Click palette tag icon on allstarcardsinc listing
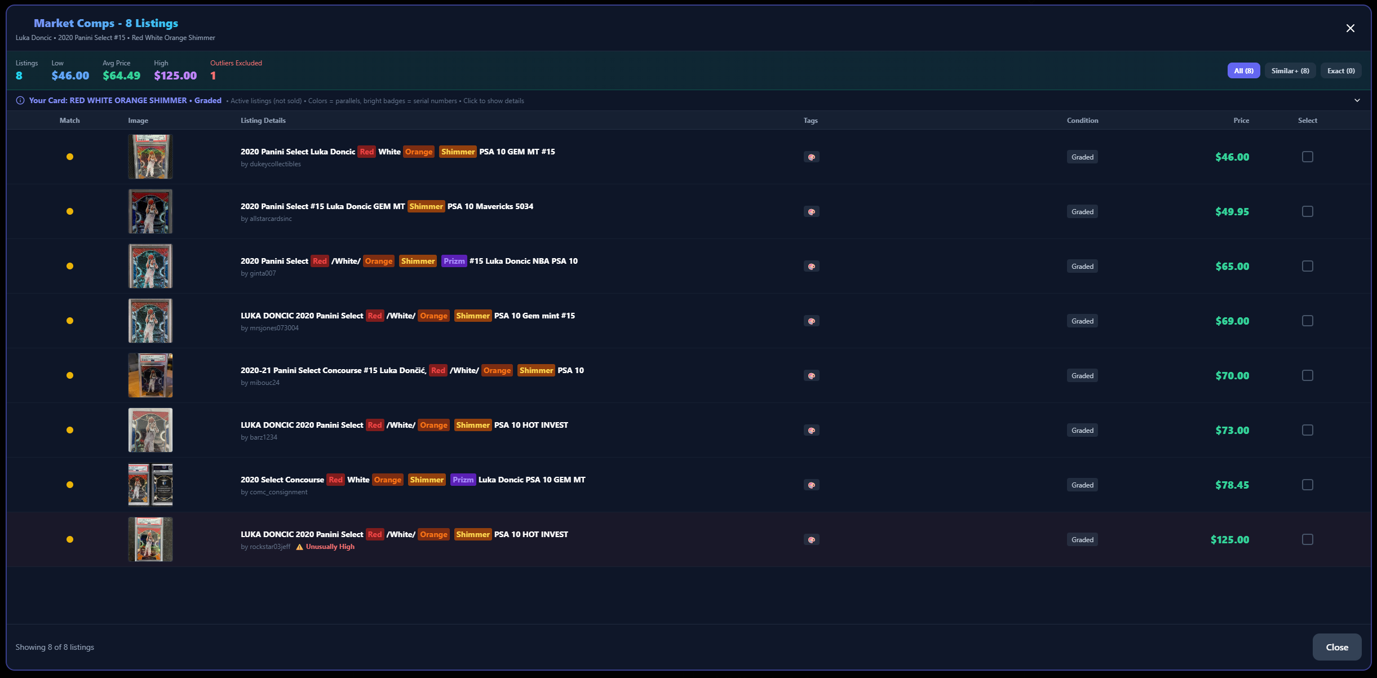Screen dimensions: 1377x678 pyautogui.click(x=811, y=212)
